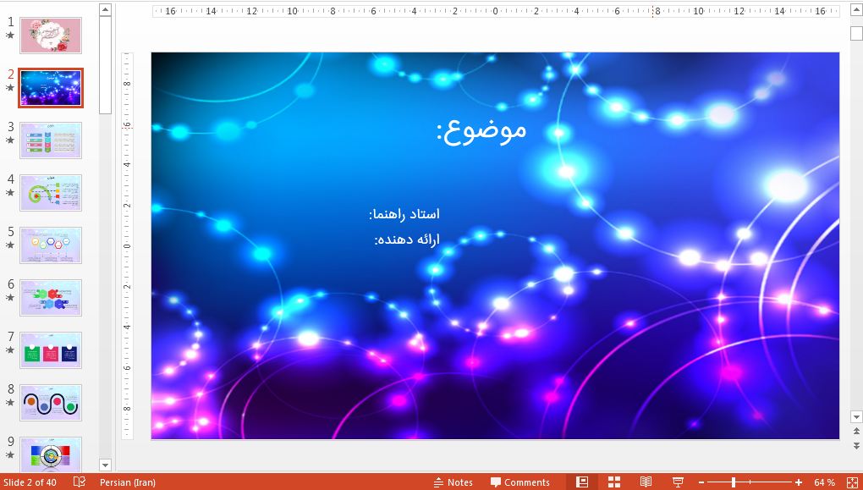Zoom in using the plus icon
The height and width of the screenshot is (490, 863).
(796, 481)
